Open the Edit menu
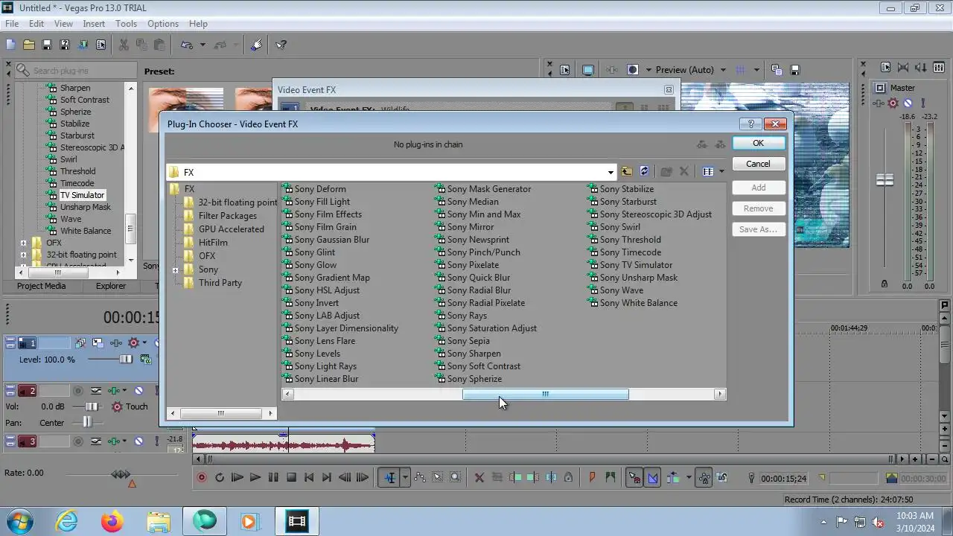The width and height of the screenshot is (953, 536). point(36,24)
